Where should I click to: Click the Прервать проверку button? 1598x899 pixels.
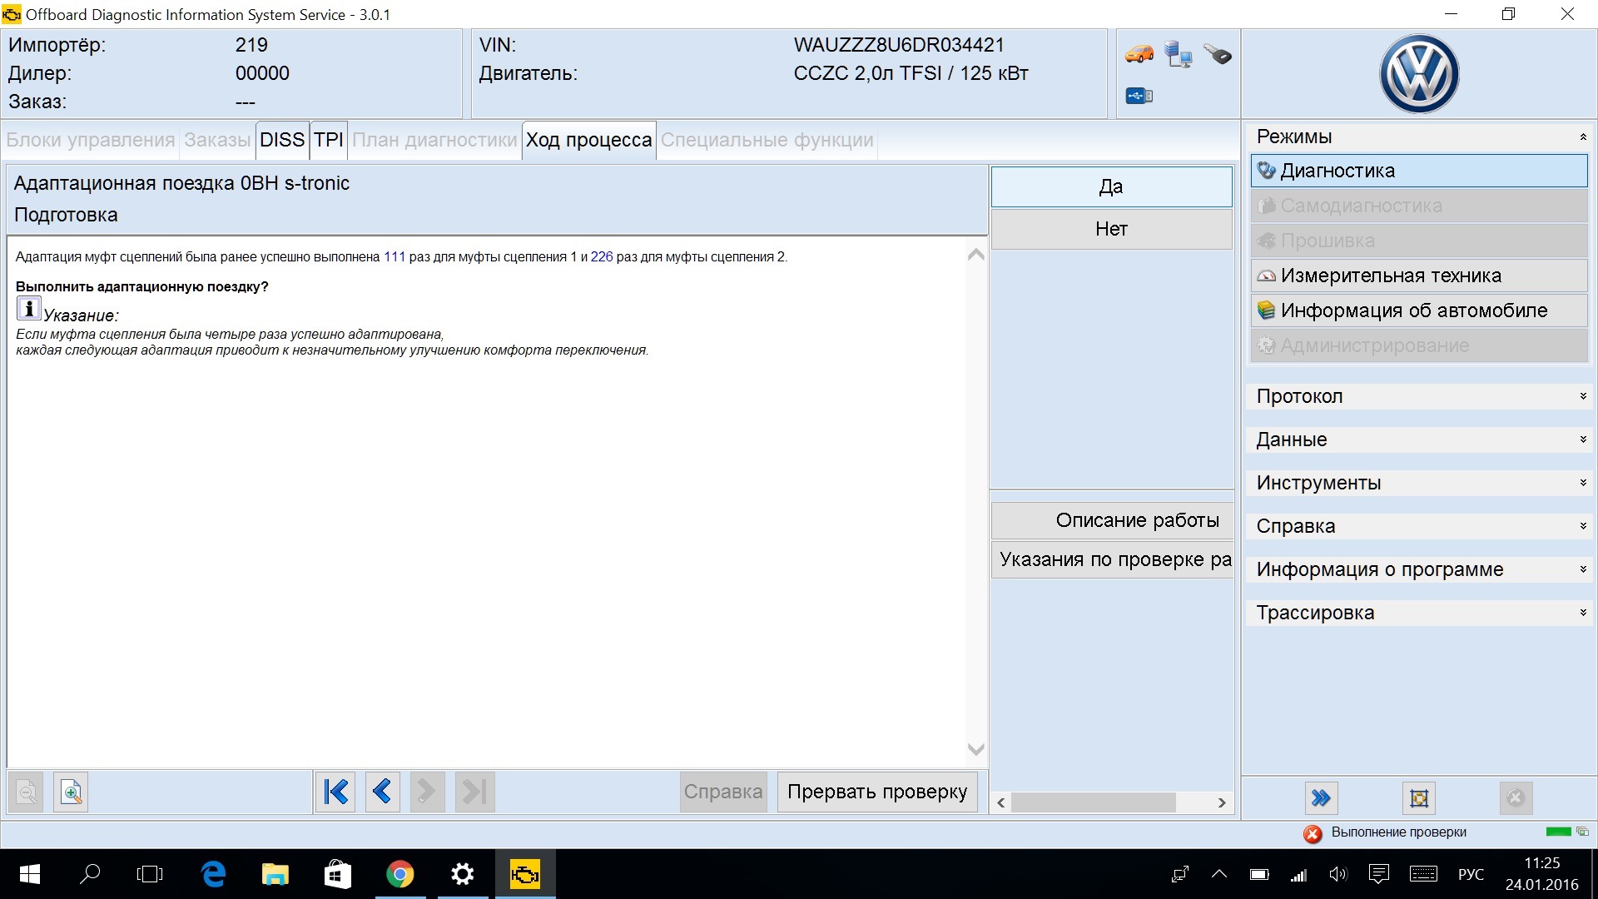(877, 792)
